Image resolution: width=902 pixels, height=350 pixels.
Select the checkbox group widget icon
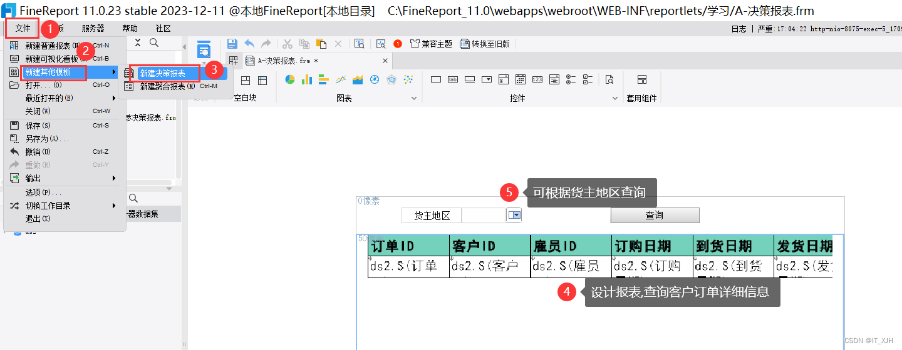(x=588, y=79)
